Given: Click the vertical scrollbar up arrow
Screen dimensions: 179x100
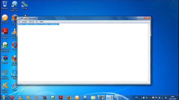Looking at the screenshot, I should pos(149,24).
